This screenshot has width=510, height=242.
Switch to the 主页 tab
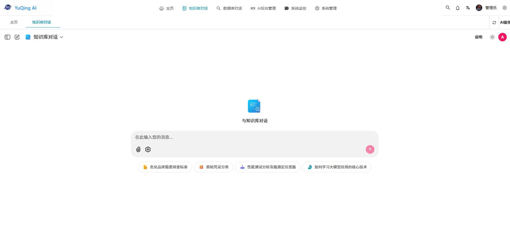(x=14, y=22)
